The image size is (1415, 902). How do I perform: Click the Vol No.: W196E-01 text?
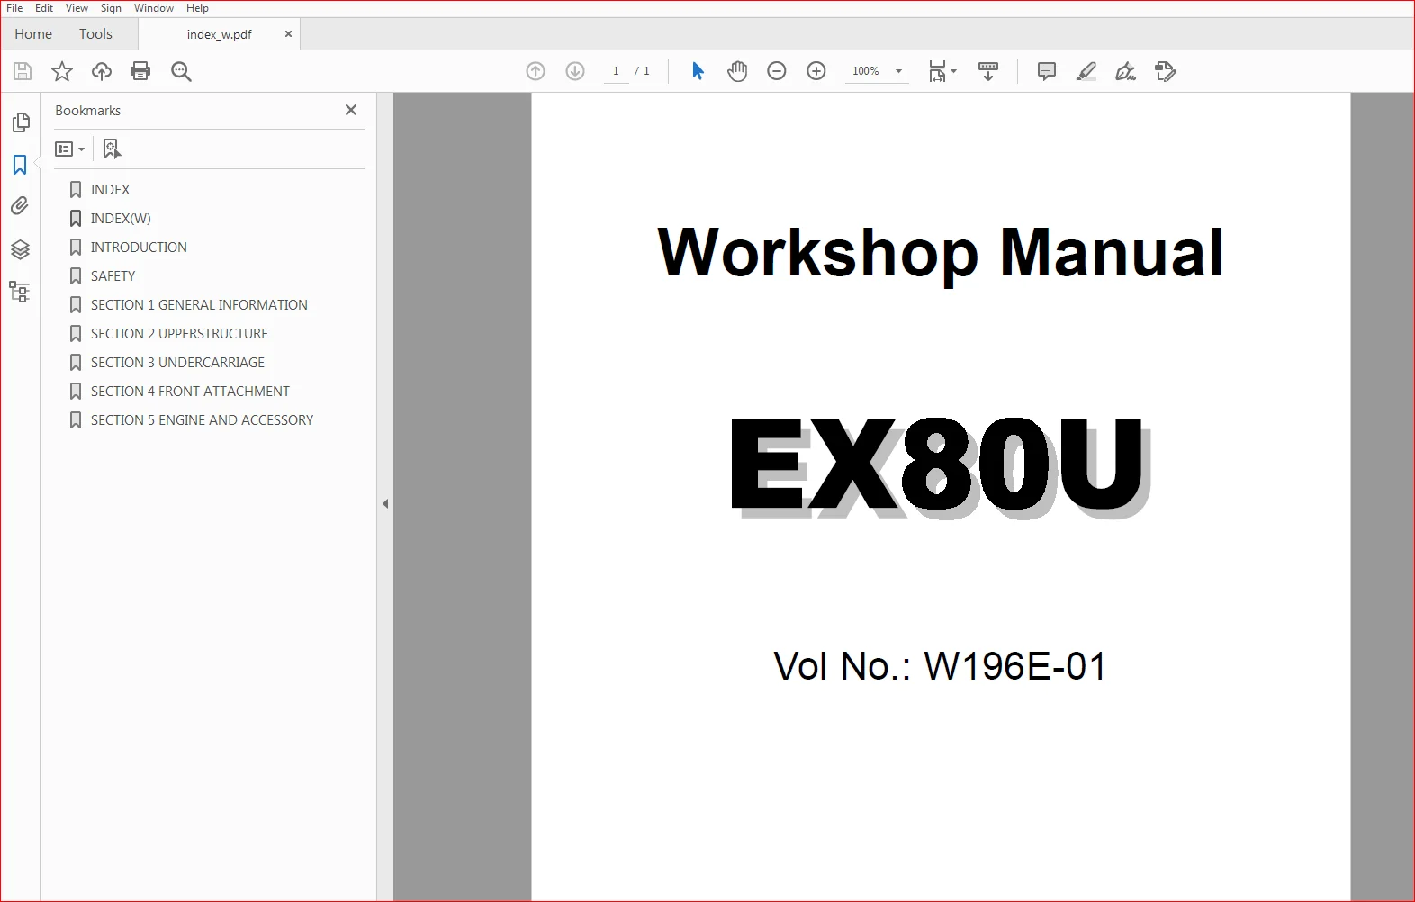point(940,667)
